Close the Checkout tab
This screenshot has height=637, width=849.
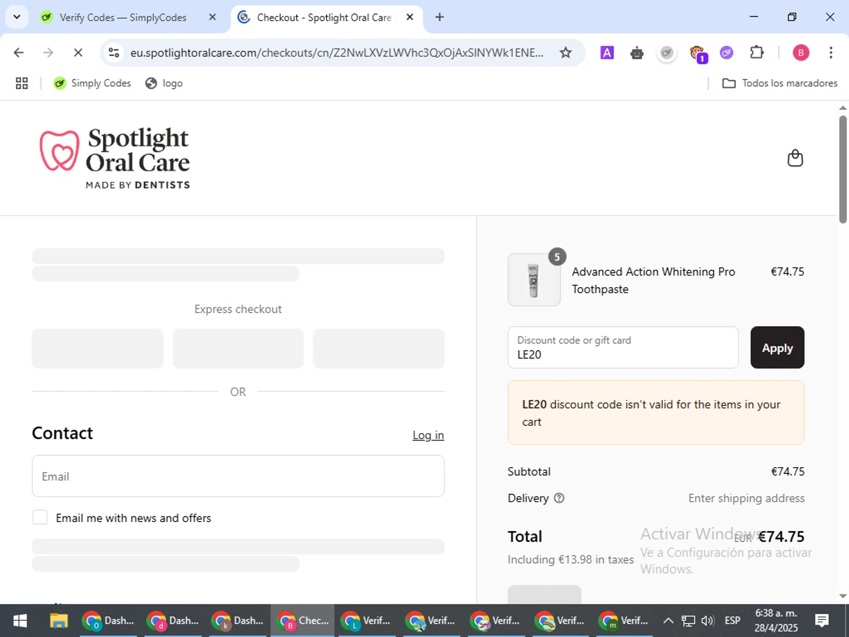pos(410,17)
